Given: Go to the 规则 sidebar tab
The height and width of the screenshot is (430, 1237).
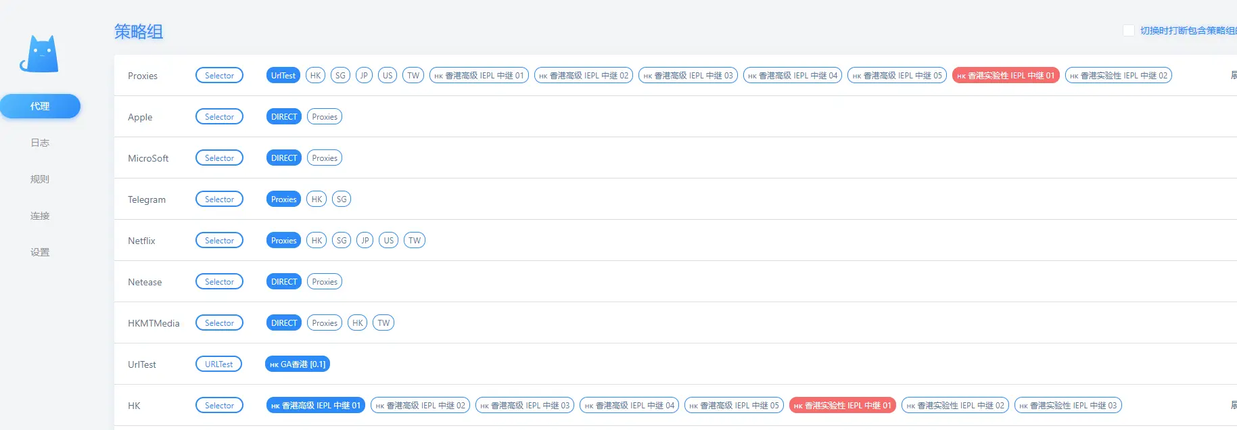Looking at the screenshot, I should coord(40,179).
